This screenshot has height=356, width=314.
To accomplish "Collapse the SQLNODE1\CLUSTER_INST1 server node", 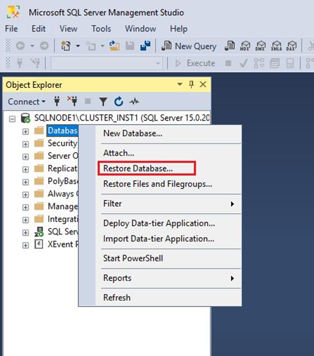I will click(x=12, y=118).
